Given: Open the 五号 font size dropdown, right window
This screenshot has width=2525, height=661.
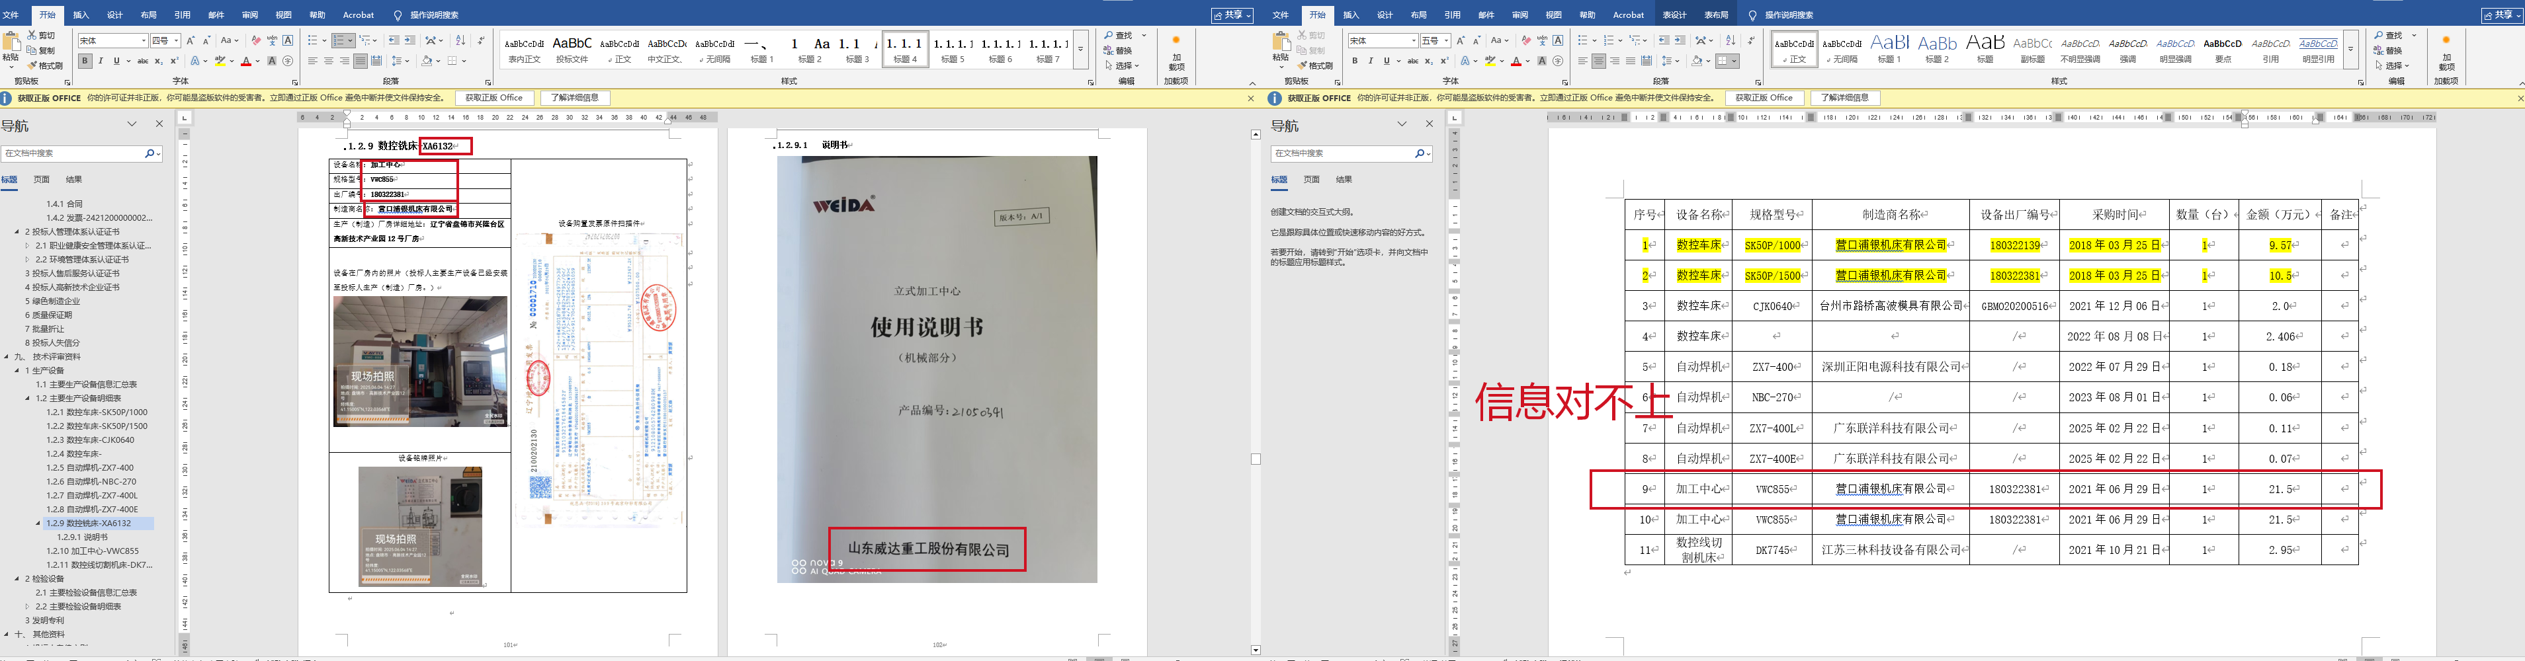Looking at the screenshot, I should 1447,40.
